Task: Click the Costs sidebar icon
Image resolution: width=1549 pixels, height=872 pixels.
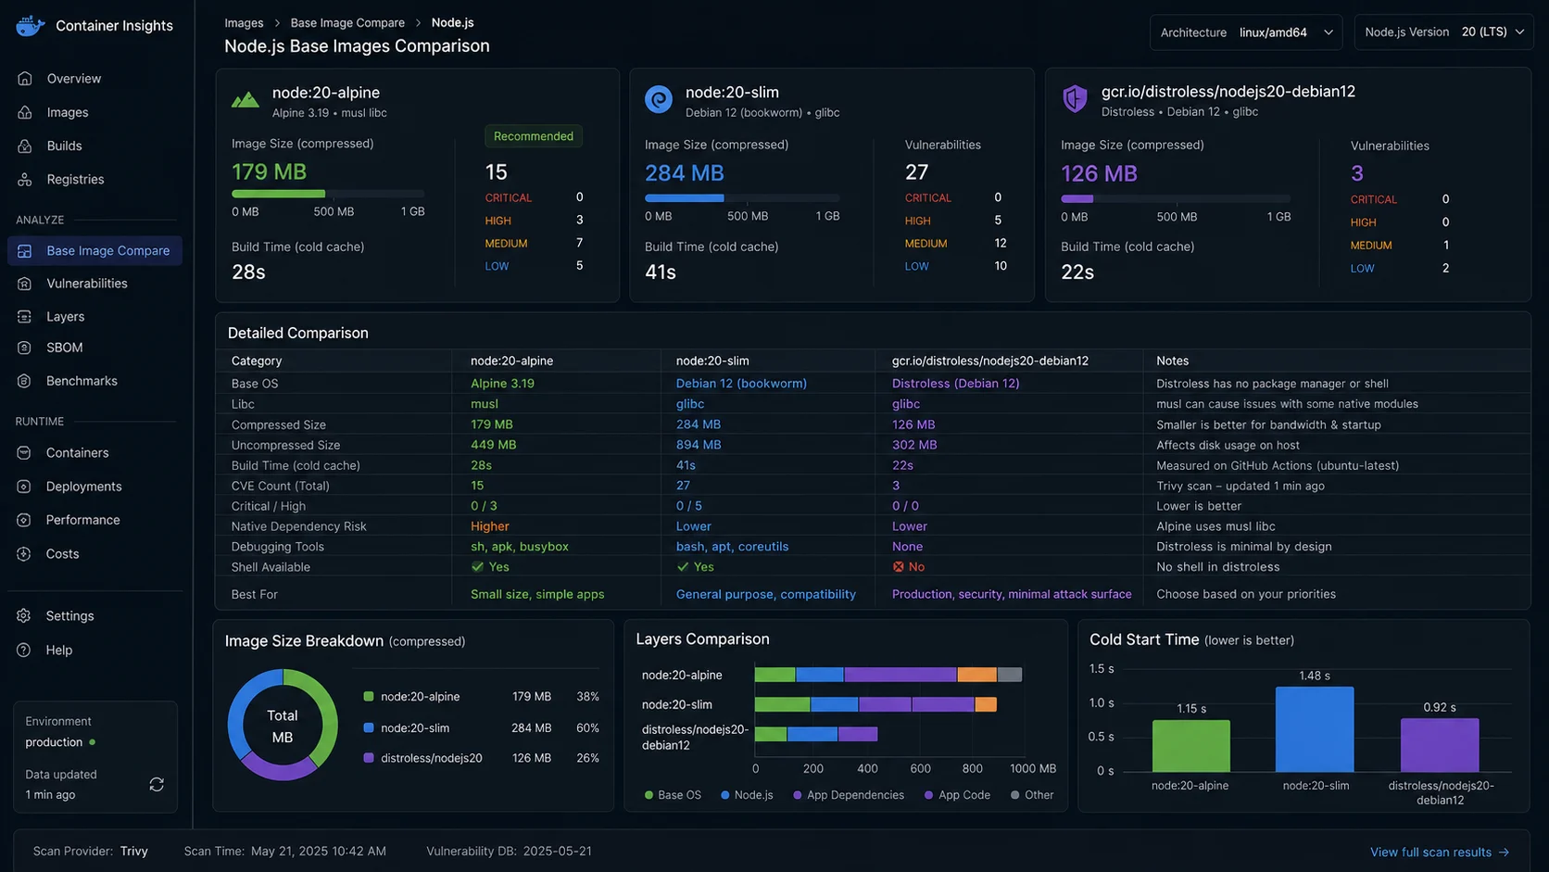Action: [25, 554]
